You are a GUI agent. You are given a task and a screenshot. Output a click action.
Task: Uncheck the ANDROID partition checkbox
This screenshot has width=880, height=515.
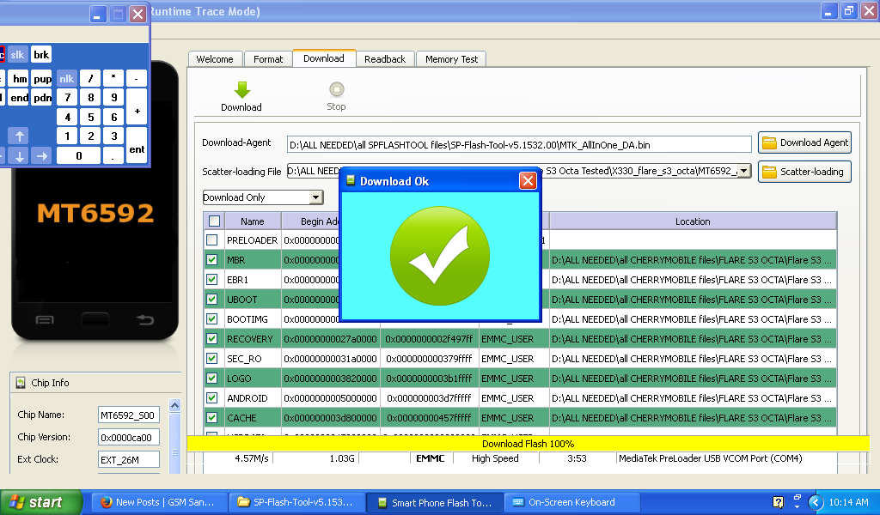pyautogui.click(x=212, y=398)
